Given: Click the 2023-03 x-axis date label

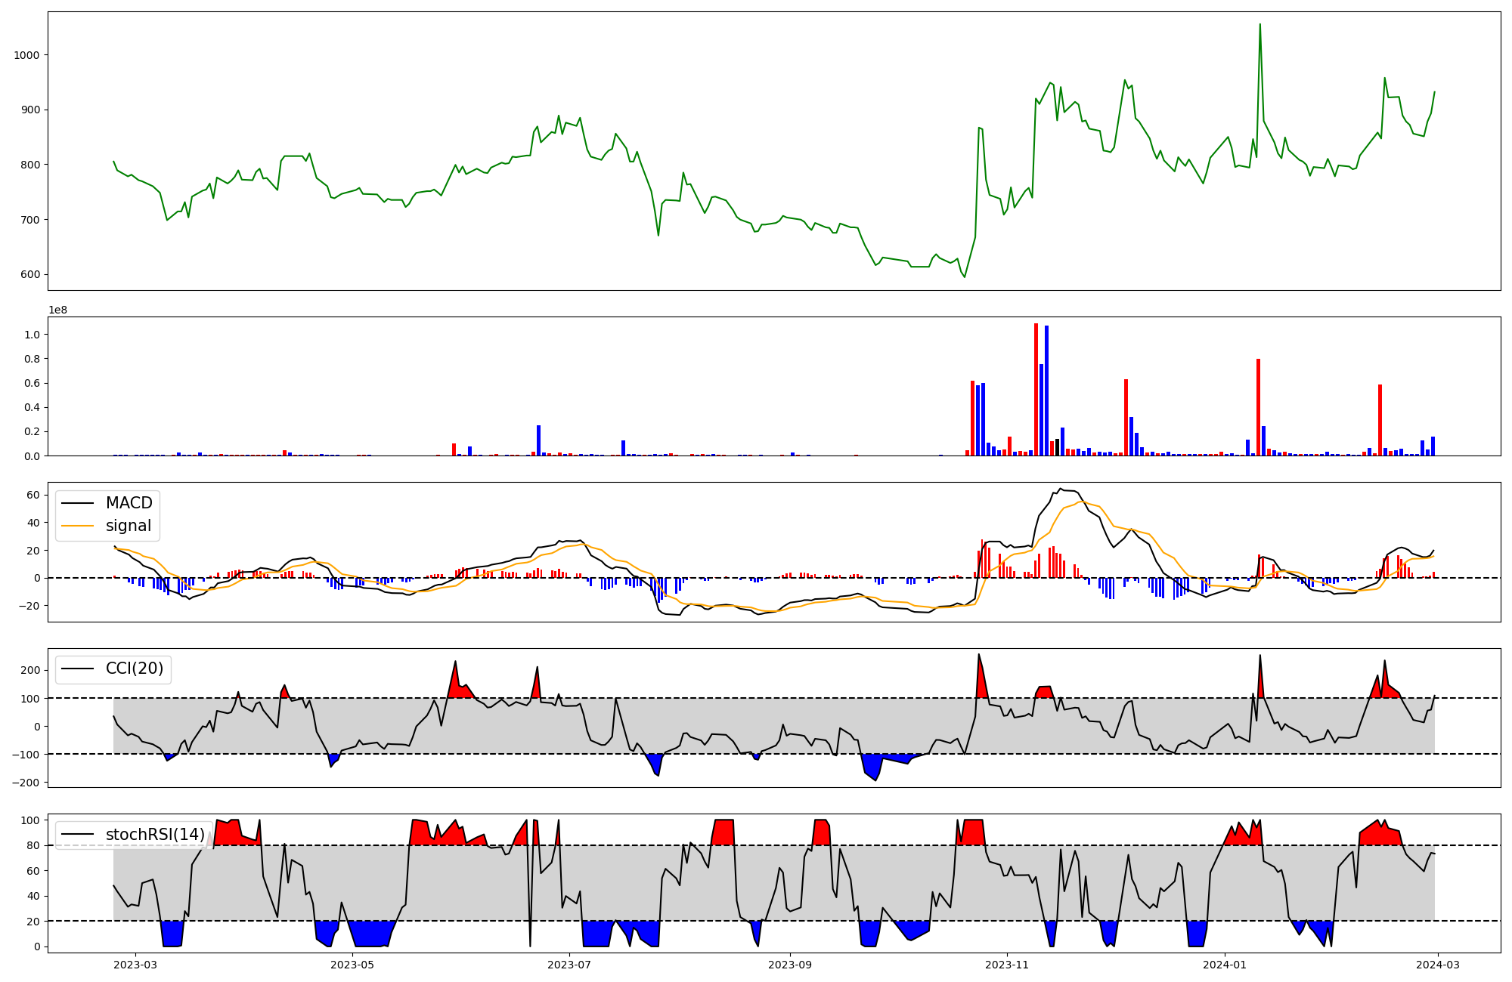Looking at the screenshot, I should pos(135,965).
